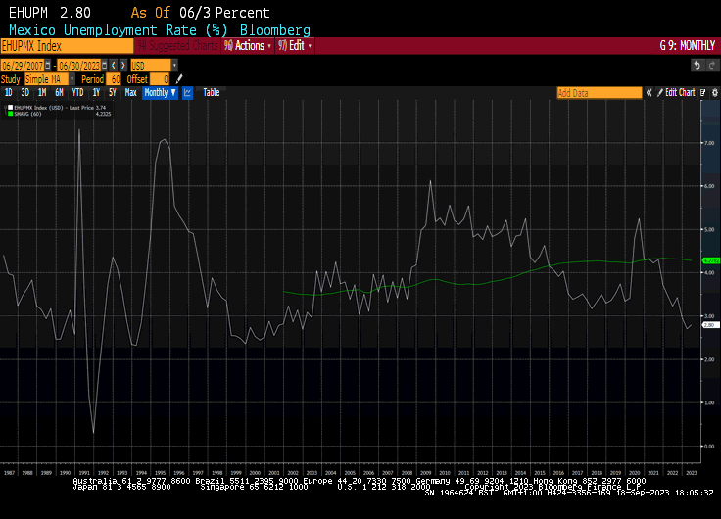Open the Actions menu

(x=249, y=45)
